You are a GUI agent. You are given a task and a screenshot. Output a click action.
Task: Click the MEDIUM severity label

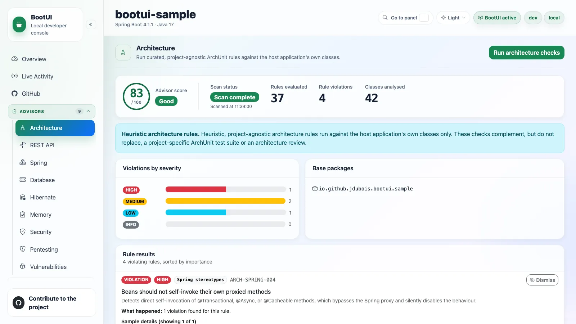tap(135, 202)
